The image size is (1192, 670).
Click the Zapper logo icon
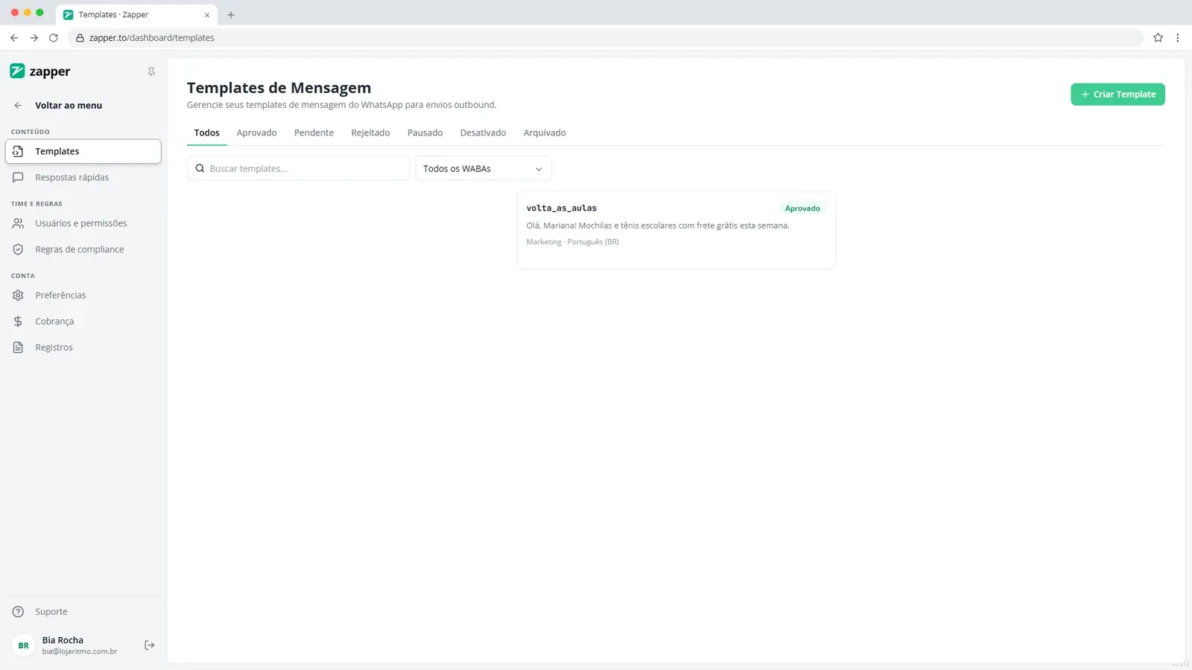pos(17,71)
